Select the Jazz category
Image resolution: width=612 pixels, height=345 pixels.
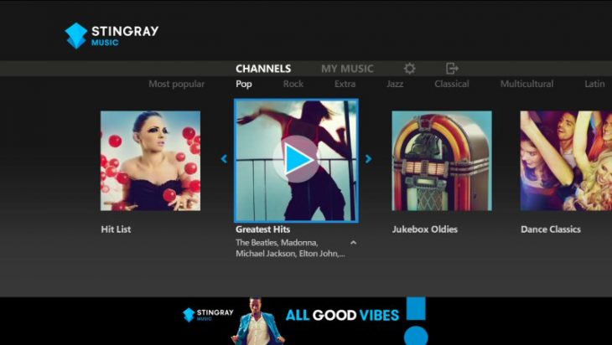395,84
